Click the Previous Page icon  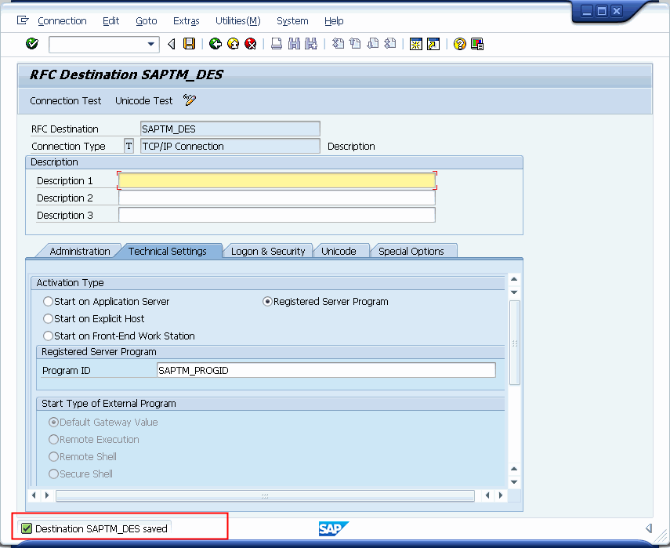[x=355, y=44]
